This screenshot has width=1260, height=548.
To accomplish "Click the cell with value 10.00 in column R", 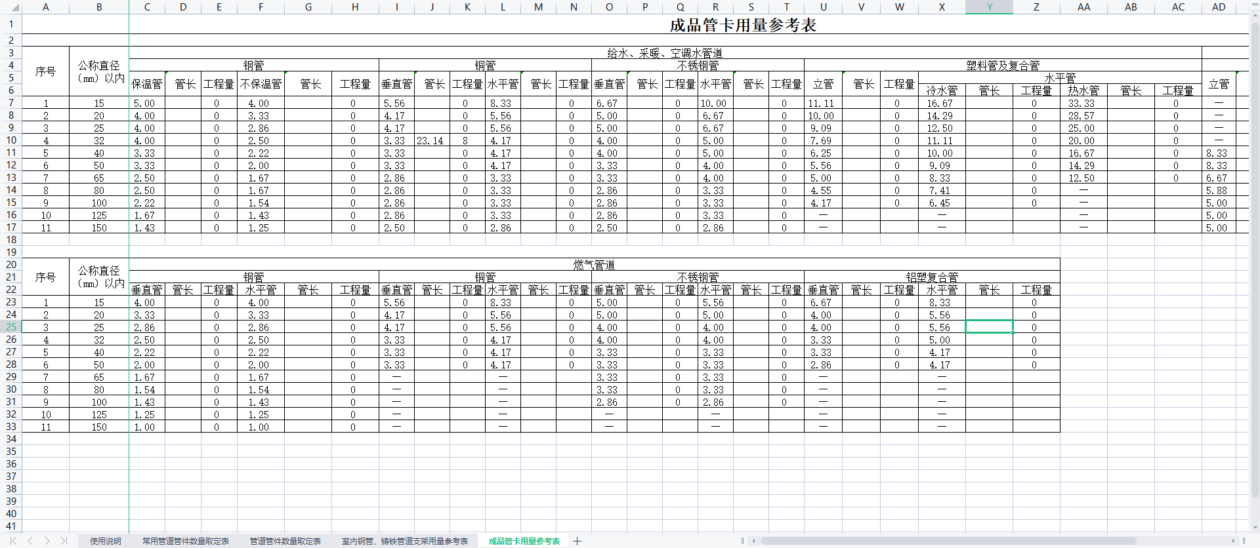I will (x=715, y=103).
